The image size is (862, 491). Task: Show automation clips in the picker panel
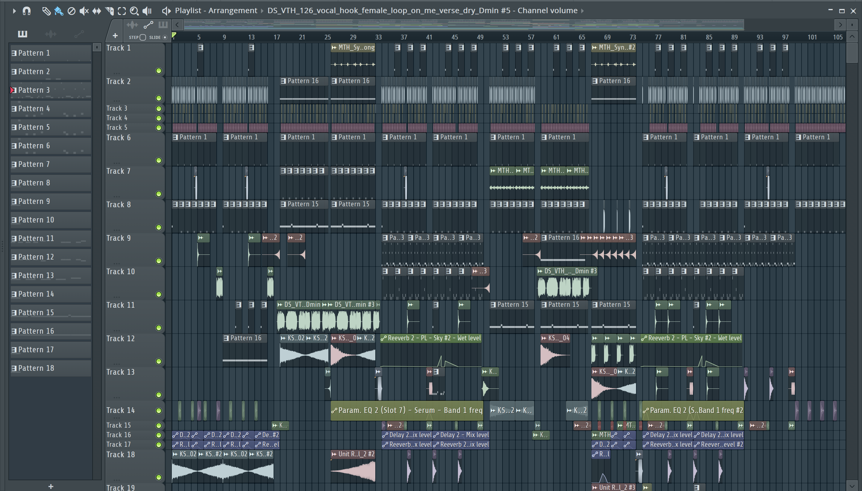click(x=79, y=34)
